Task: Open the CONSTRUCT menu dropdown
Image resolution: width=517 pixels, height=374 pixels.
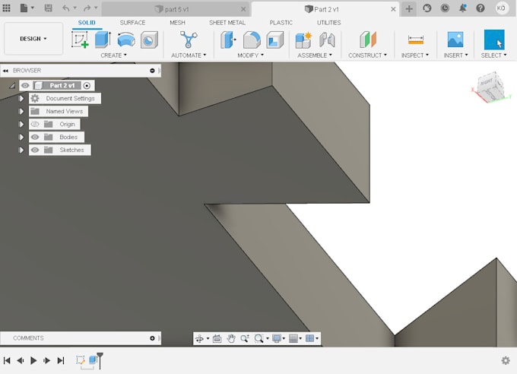Action: [x=367, y=55]
